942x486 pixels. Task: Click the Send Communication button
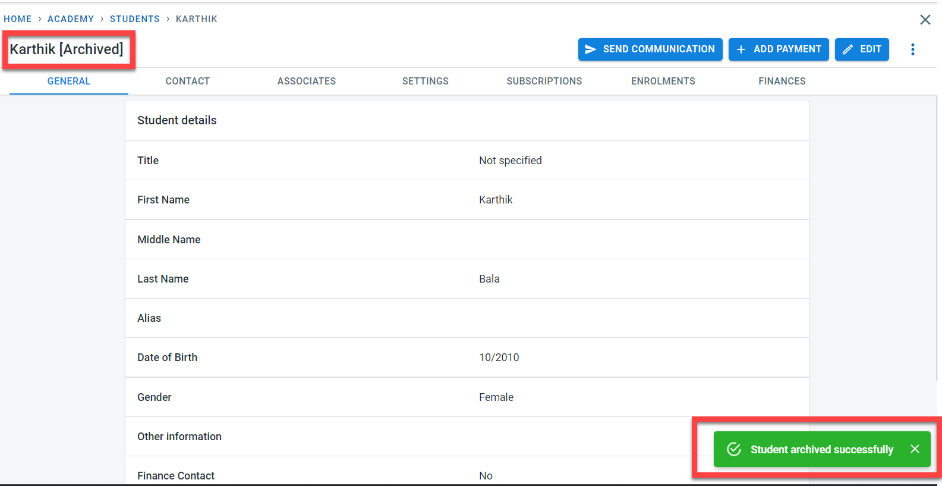pyautogui.click(x=650, y=49)
